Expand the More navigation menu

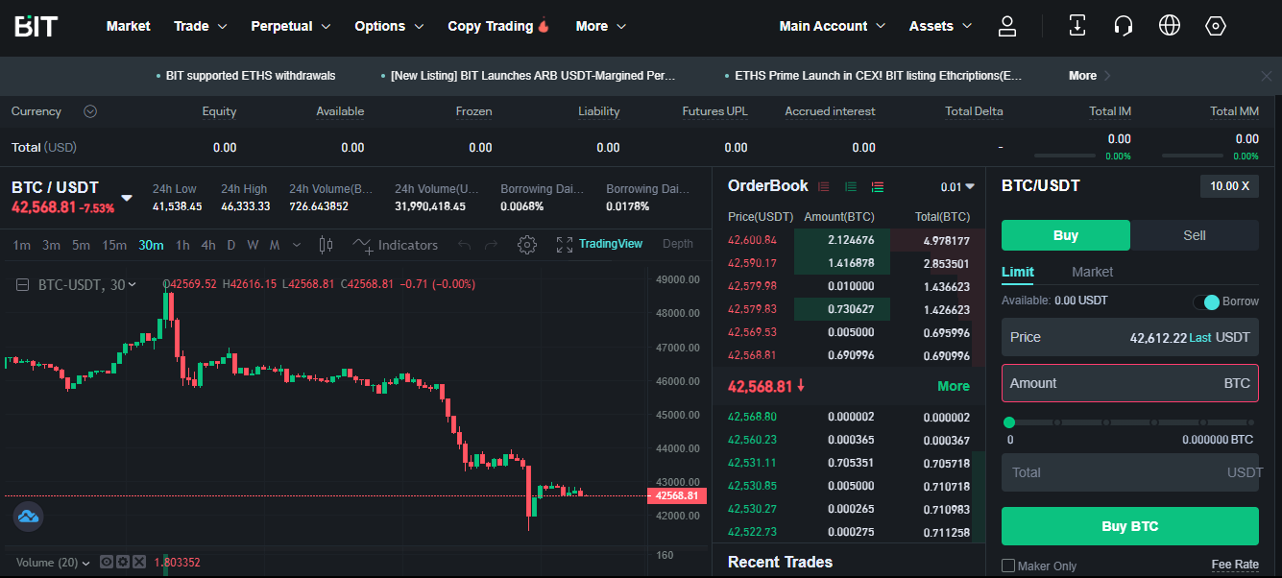601,26
